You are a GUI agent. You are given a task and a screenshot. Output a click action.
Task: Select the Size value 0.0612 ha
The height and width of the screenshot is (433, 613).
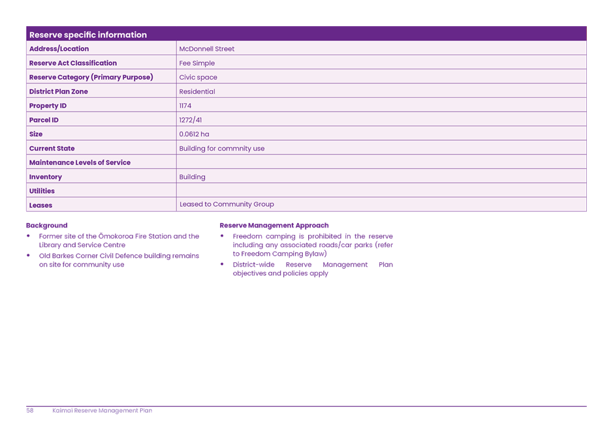[193, 134]
